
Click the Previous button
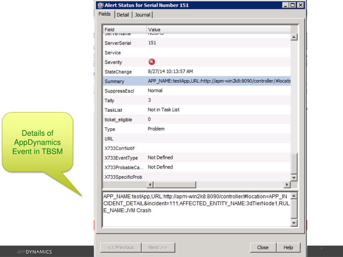(121, 247)
